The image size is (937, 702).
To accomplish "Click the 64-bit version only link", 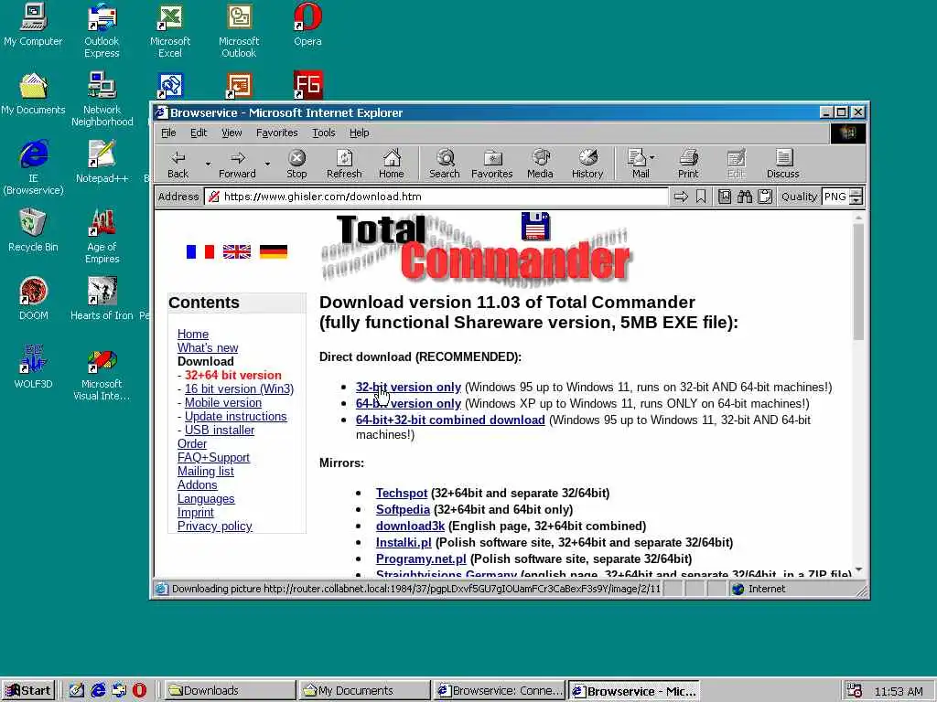I will (408, 403).
